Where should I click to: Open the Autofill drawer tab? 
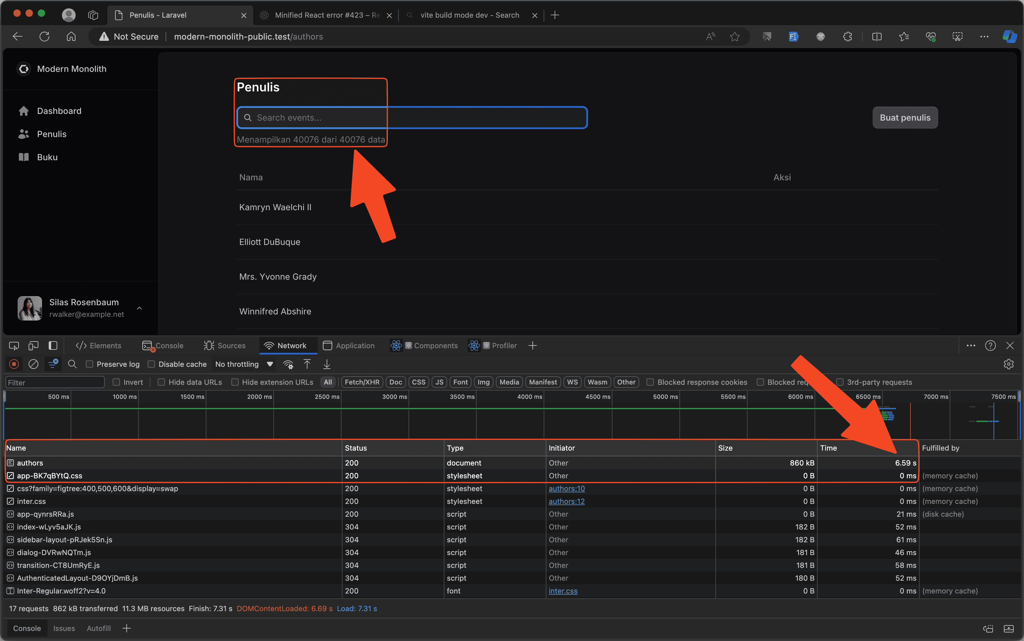point(99,628)
